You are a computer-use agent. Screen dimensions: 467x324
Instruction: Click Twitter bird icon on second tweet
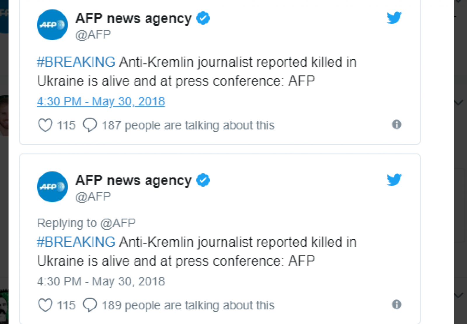click(x=394, y=180)
